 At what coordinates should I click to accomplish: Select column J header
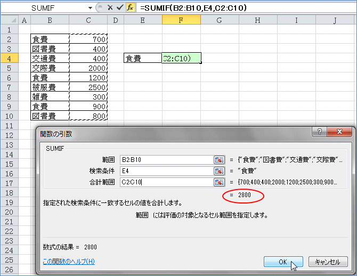[x=335, y=20]
